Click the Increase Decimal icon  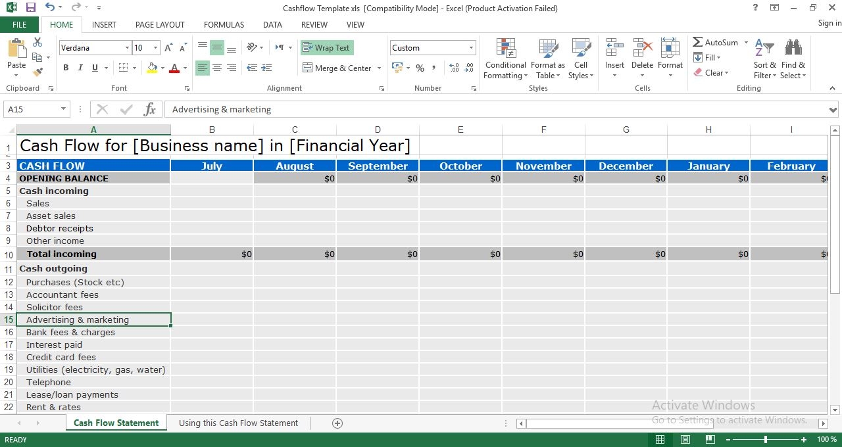pos(454,68)
